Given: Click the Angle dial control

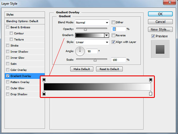Looking at the screenshot, I should [80, 51].
